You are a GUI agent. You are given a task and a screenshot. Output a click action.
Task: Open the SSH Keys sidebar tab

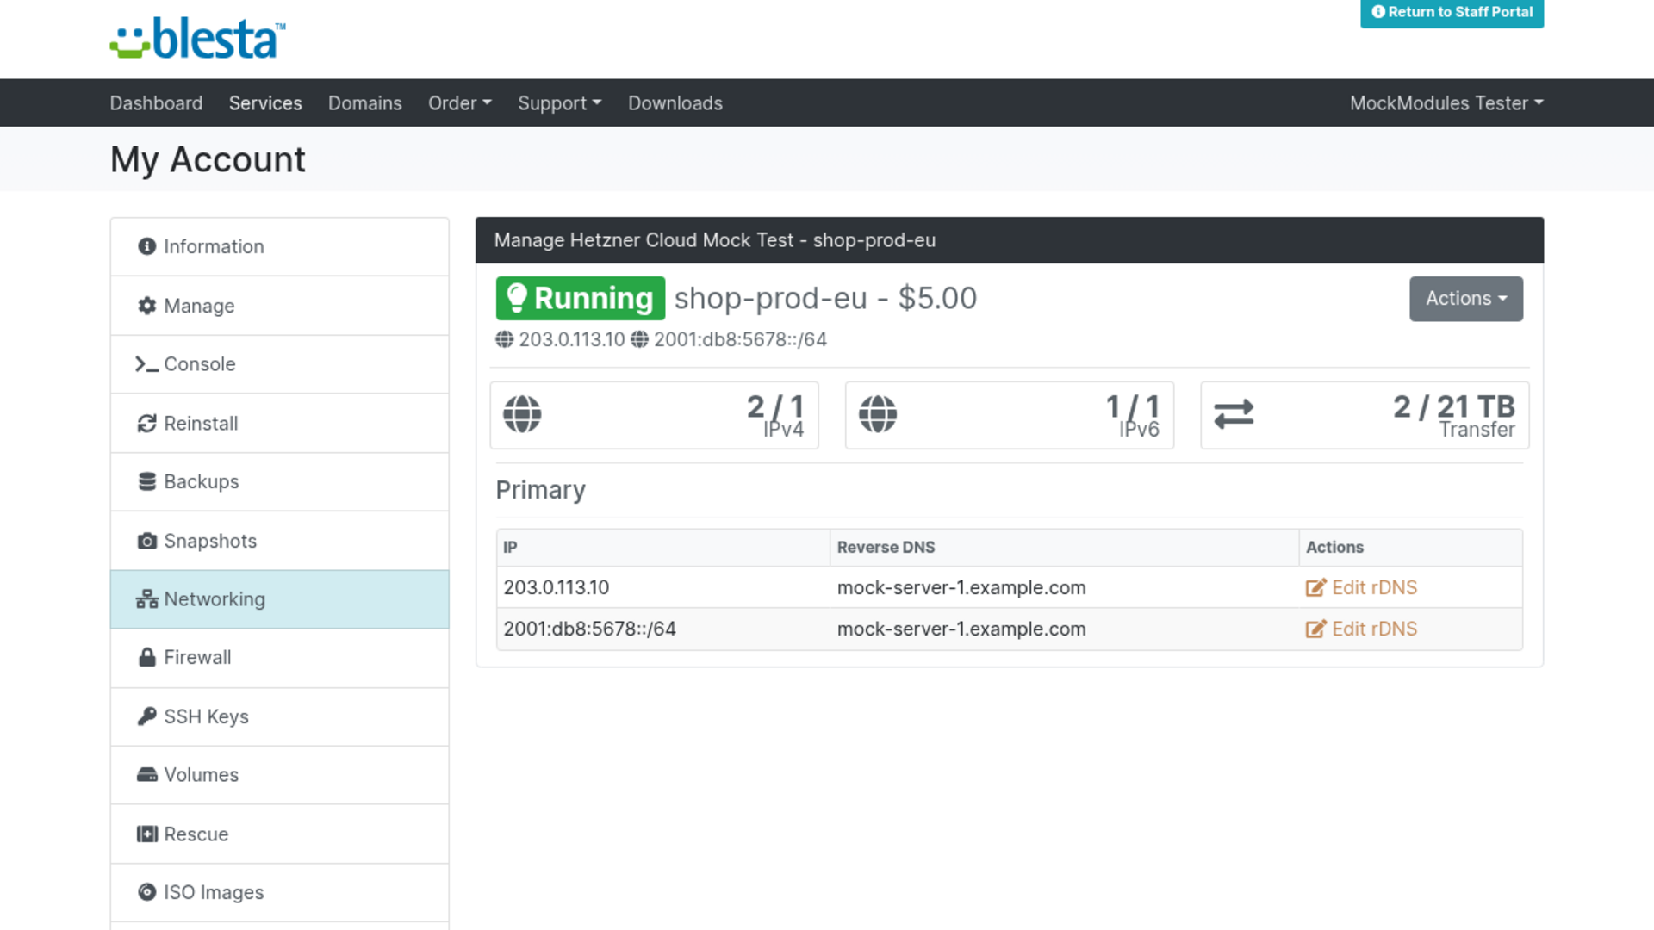click(280, 716)
